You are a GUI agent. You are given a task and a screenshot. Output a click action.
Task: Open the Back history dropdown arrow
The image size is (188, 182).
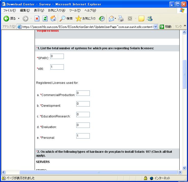pyautogui.click(x=19, y=19)
